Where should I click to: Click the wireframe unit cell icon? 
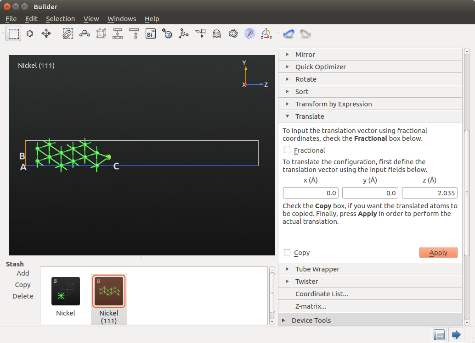click(101, 33)
